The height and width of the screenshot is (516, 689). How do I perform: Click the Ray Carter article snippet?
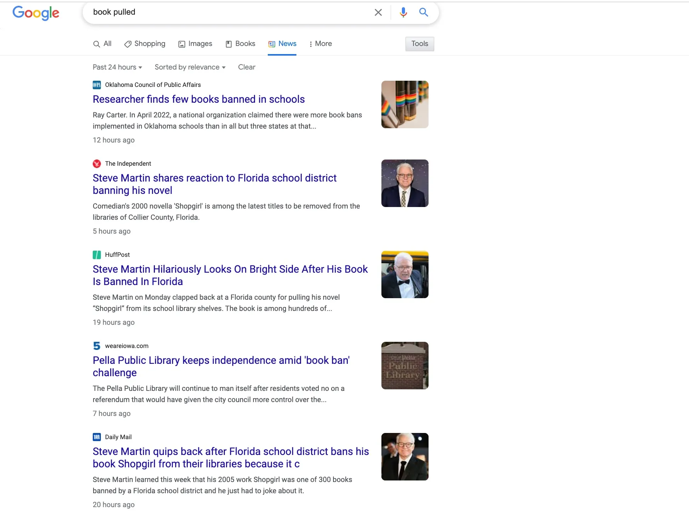[227, 121]
